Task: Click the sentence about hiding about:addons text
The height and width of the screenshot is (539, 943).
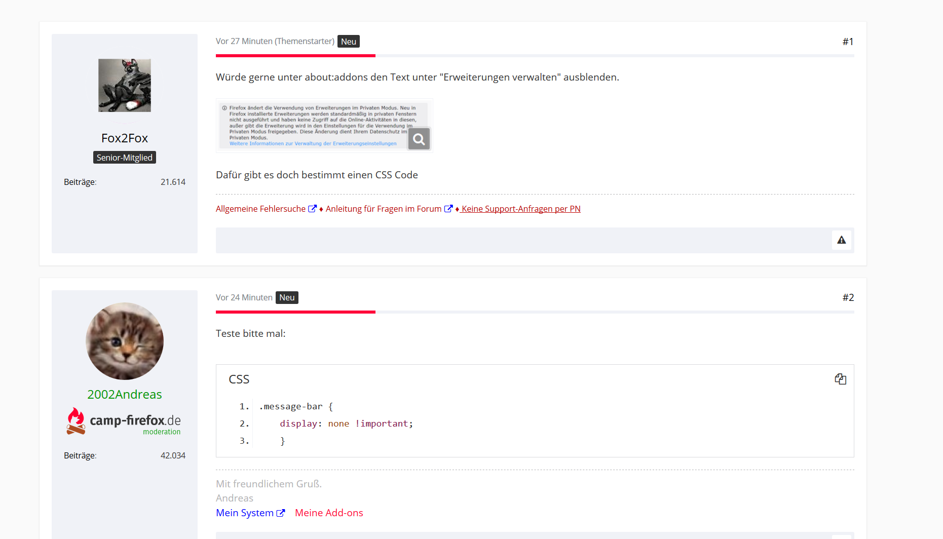Action: pyautogui.click(x=418, y=77)
